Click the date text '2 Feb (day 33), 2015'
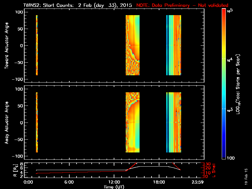Screen dimensions: 252x189 105,5
